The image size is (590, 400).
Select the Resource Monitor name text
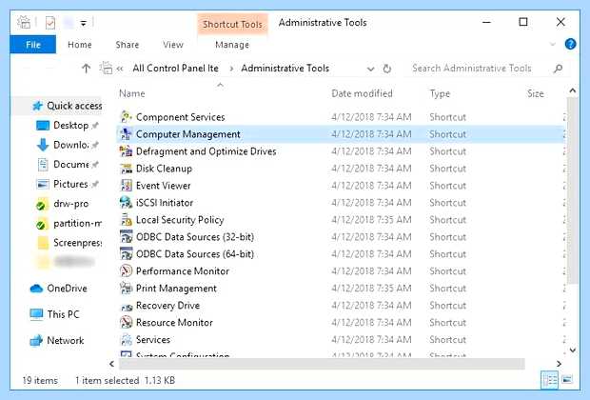point(174,323)
